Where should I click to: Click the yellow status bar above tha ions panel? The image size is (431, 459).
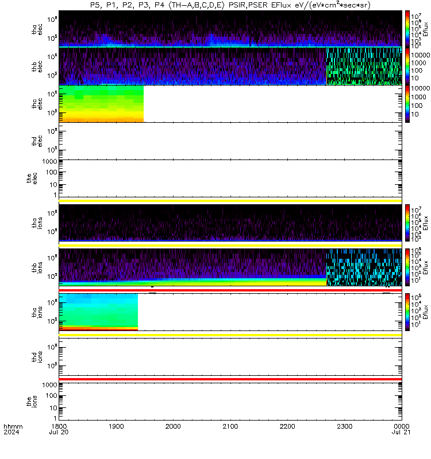[x=230, y=201]
